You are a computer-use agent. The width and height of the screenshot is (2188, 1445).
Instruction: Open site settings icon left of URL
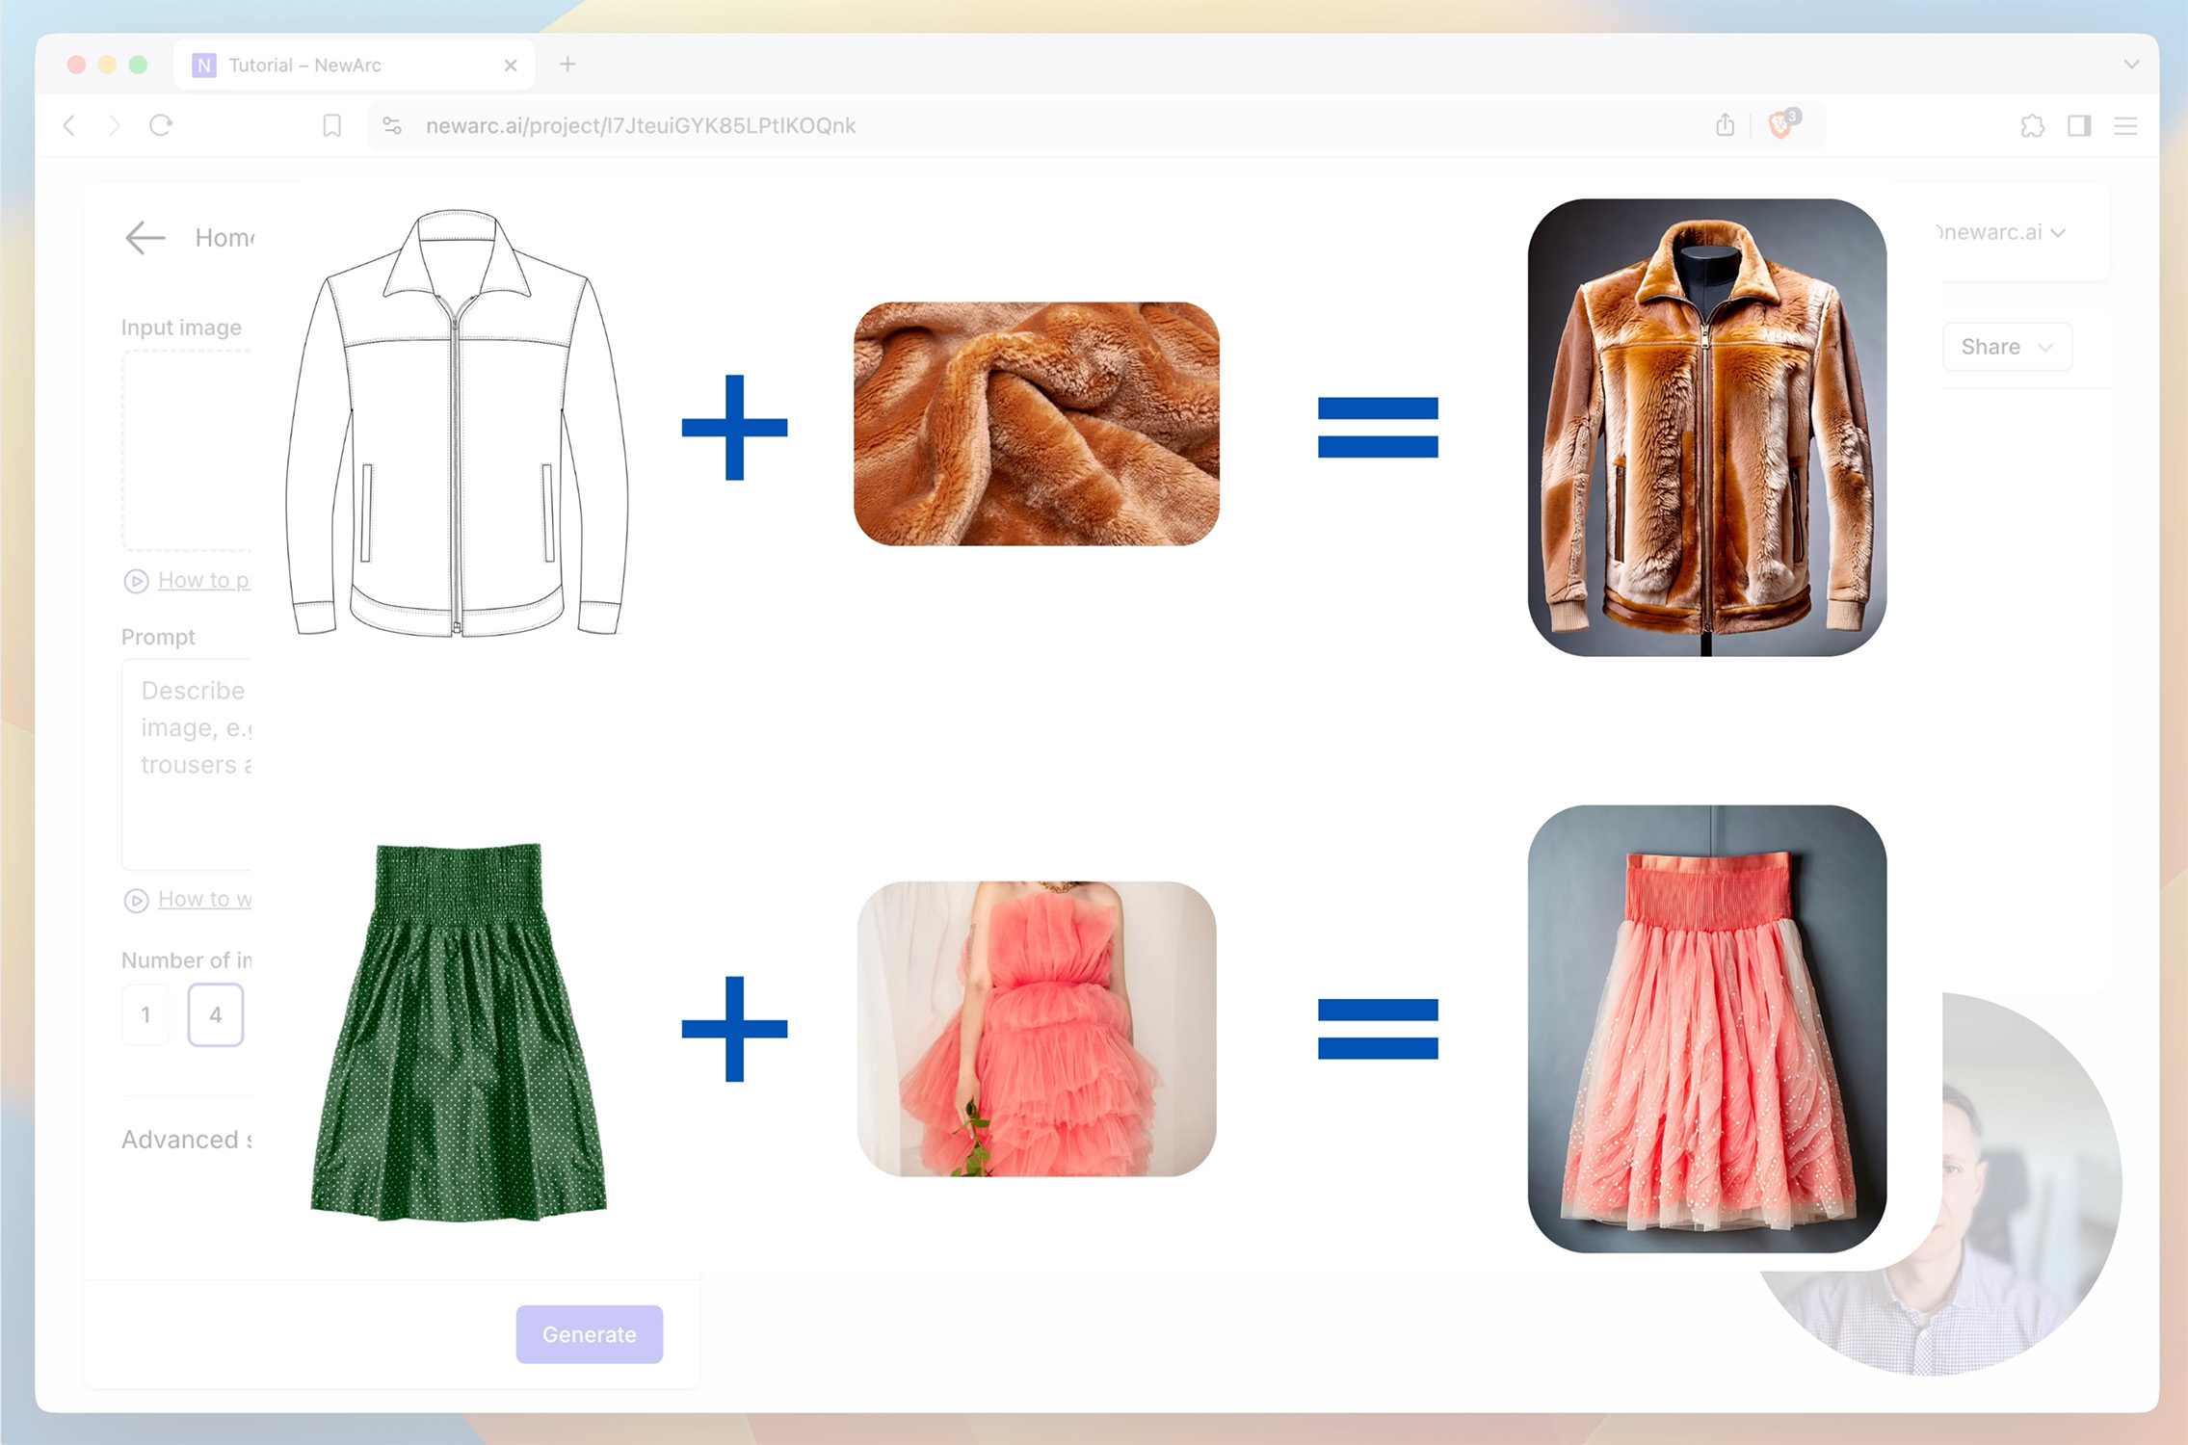pos(392,126)
